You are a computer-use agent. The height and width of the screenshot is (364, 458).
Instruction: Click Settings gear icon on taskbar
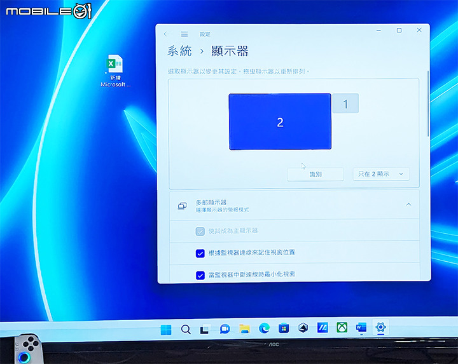[x=380, y=327]
